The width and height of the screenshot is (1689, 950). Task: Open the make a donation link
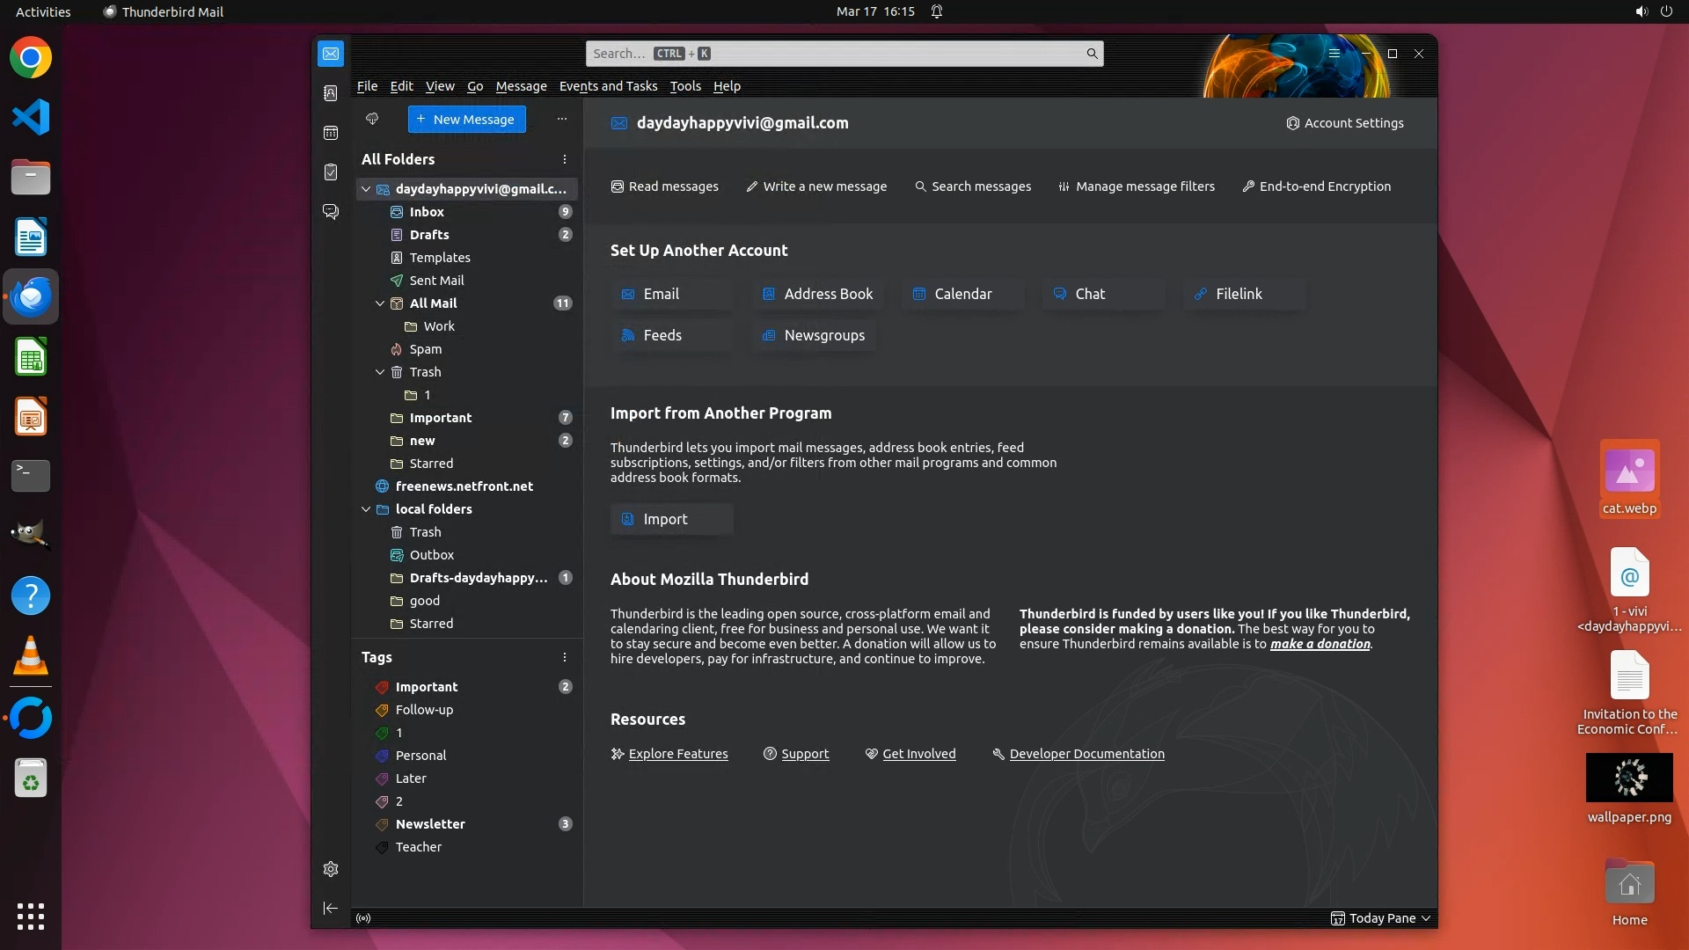coord(1320,644)
